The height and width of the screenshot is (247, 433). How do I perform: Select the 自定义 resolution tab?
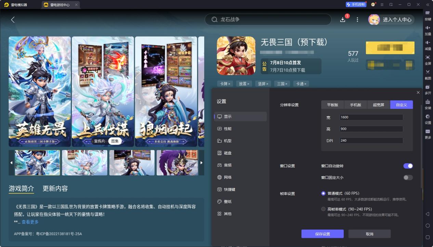[x=402, y=105]
